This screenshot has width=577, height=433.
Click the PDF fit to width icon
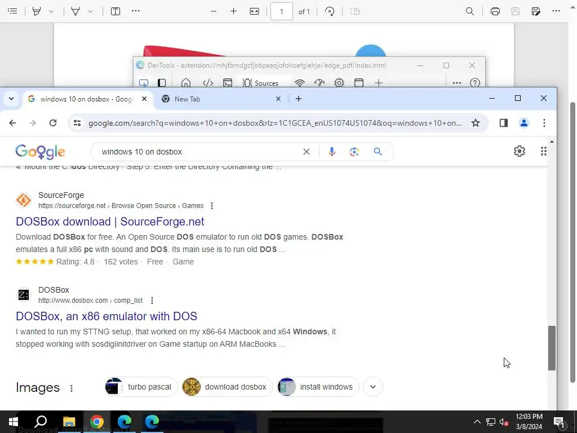254,11
